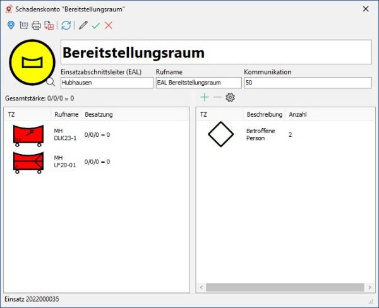
Task: Click Besatzung value of DLK23-1 row
Action: click(x=97, y=135)
